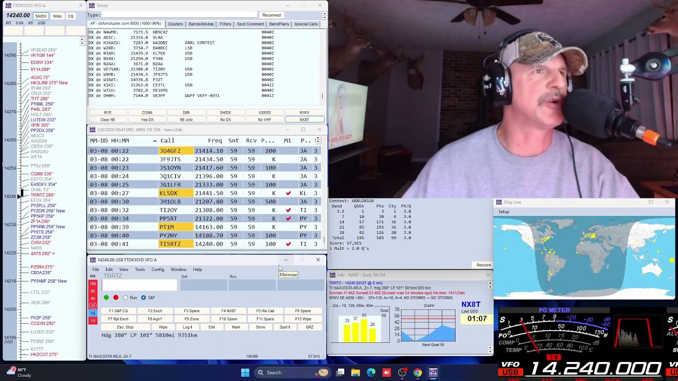
Task: Toggle the SH/DX button in bandmap
Action: point(41,16)
